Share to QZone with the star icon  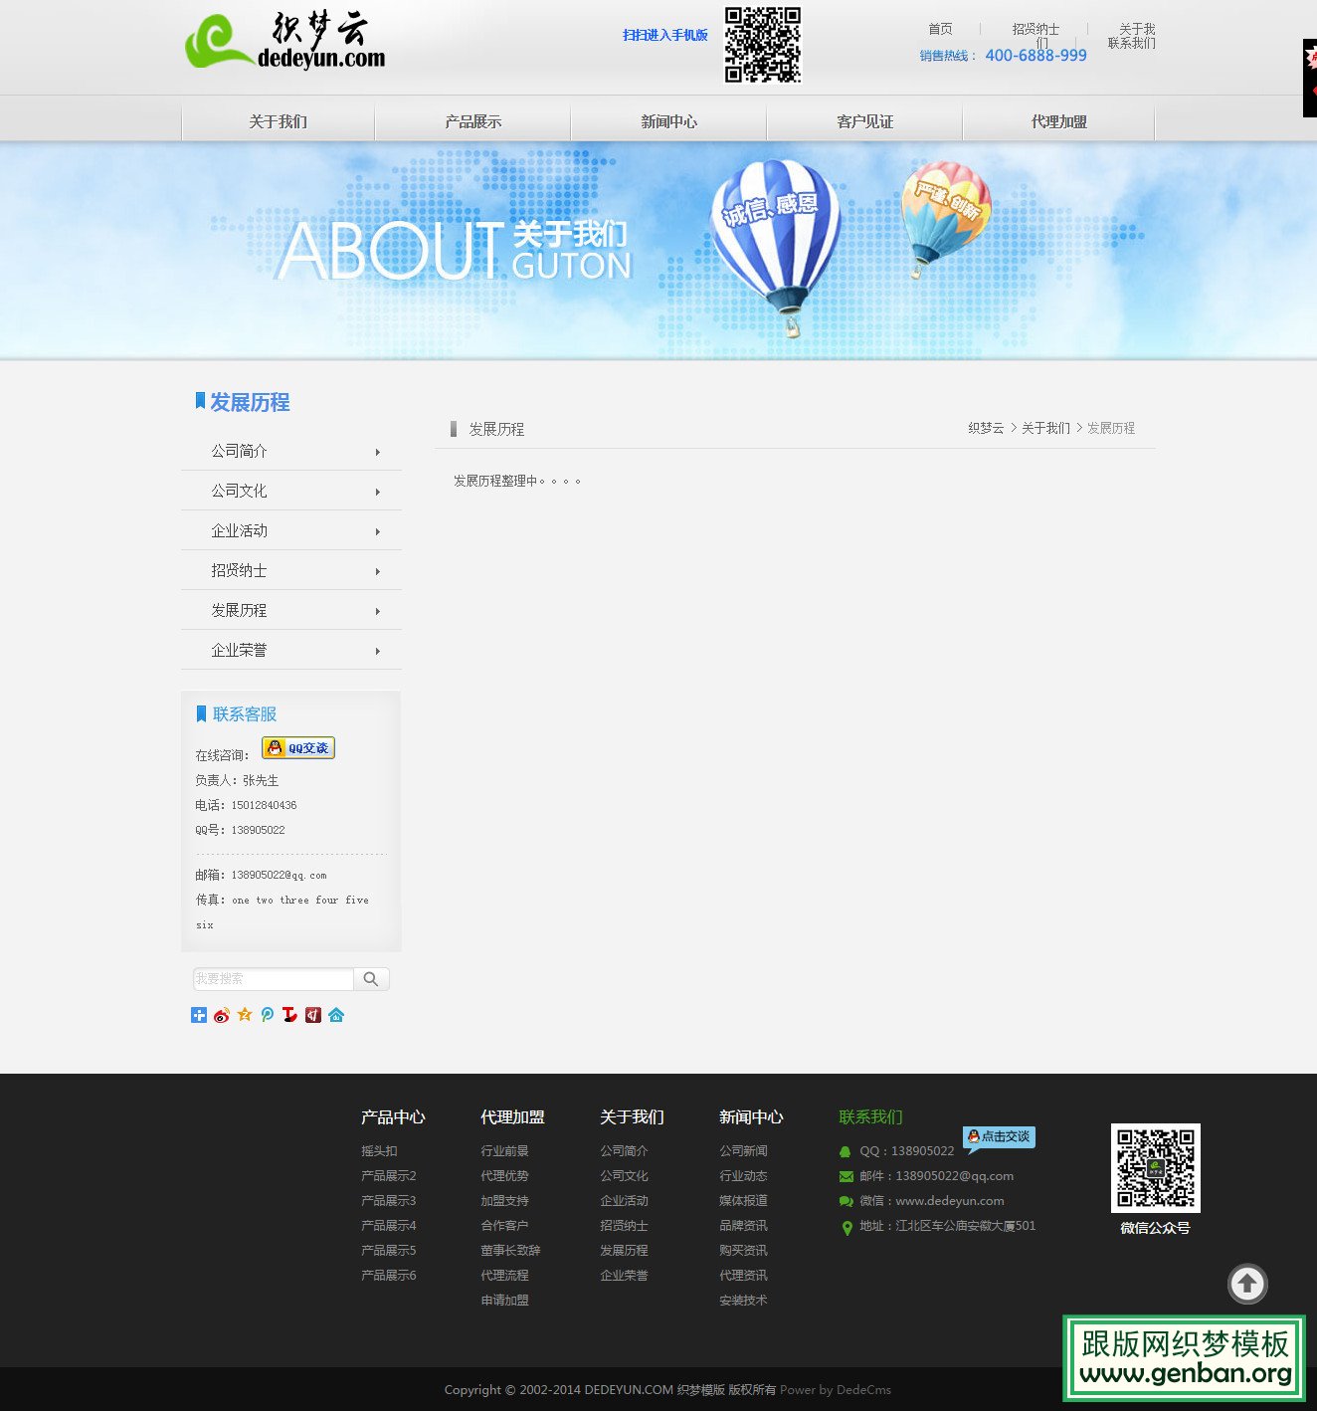[245, 1015]
